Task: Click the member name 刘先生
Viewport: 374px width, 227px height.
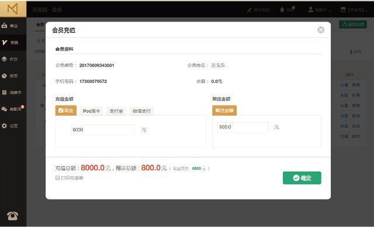Action: click(218, 65)
